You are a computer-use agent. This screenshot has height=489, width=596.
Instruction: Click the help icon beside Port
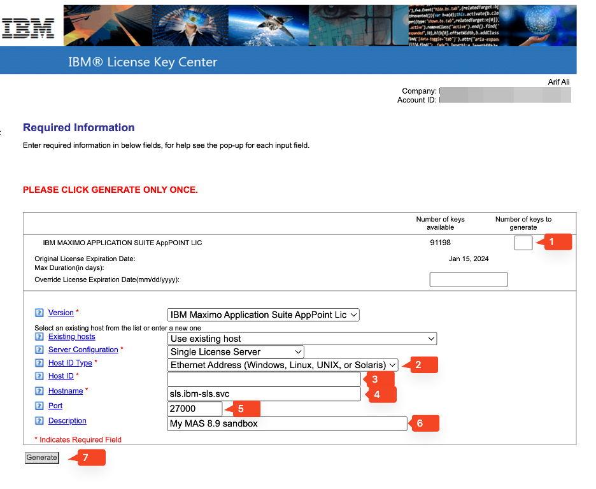39,406
